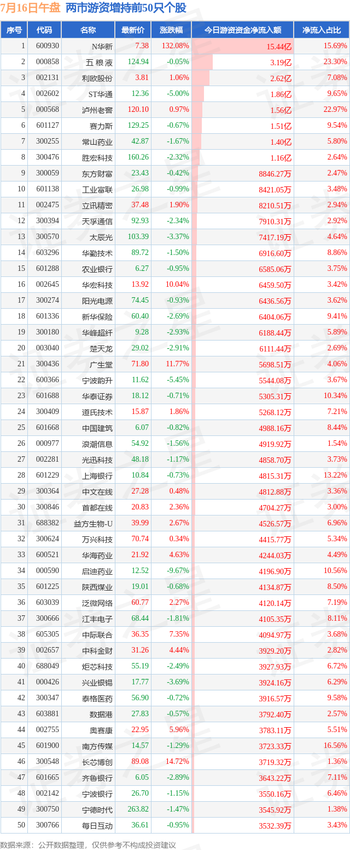The height and width of the screenshot is (850, 350).
Task: Click 启迪药业 change value -9.67%
Action: (x=178, y=571)
